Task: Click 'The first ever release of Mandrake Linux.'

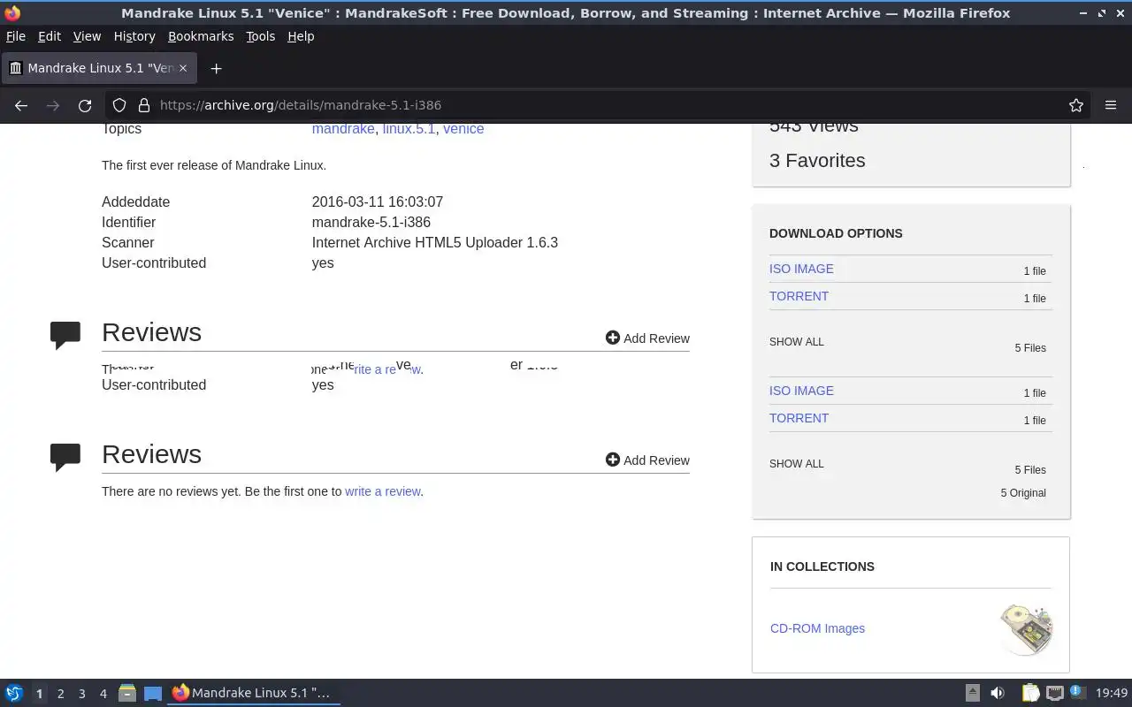Action: click(x=214, y=165)
